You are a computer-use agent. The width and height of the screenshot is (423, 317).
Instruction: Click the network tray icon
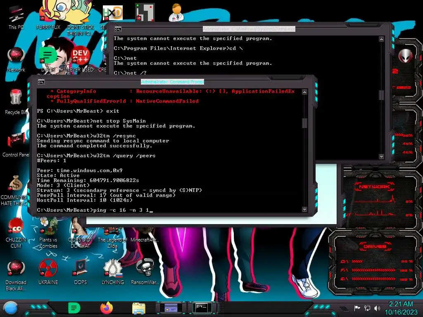367,308
